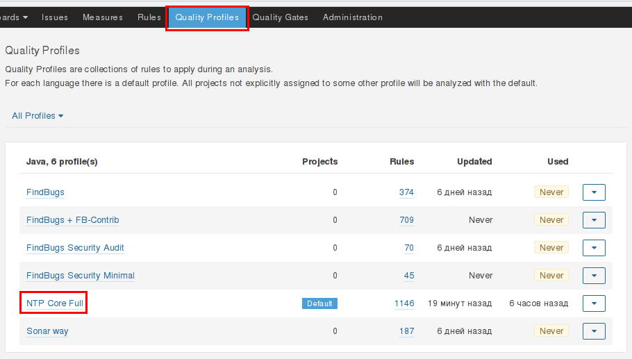Open the FindBugs Security Minimal profile
Image resolution: width=632 pixels, height=359 pixels.
coord(80,276)
